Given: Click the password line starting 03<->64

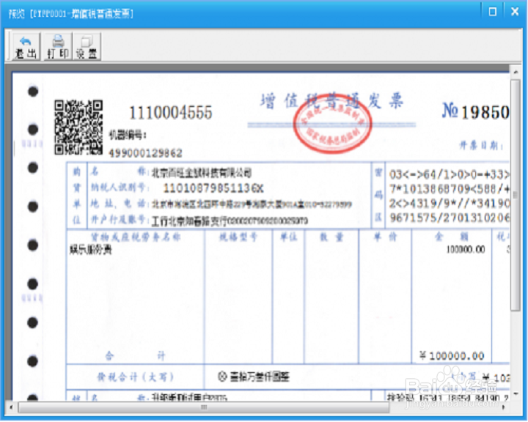Looking at the screenshot, I should (450, 174).
